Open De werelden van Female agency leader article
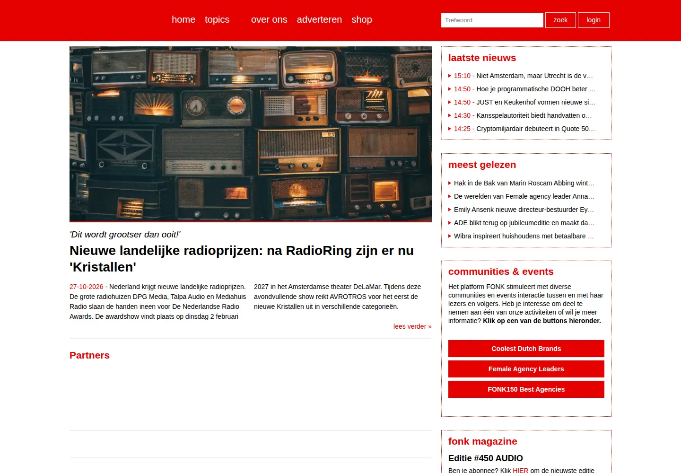Image resolution: width=681 pixels, height=473 pixels. pyautogui.click(x=524, y=196)
